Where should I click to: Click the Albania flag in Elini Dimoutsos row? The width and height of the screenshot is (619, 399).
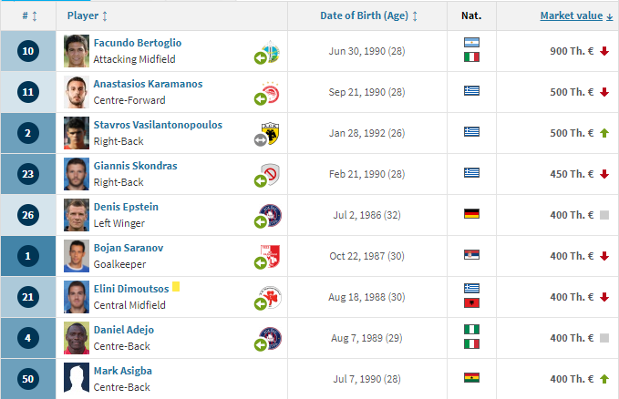click(x=471, y=303)
